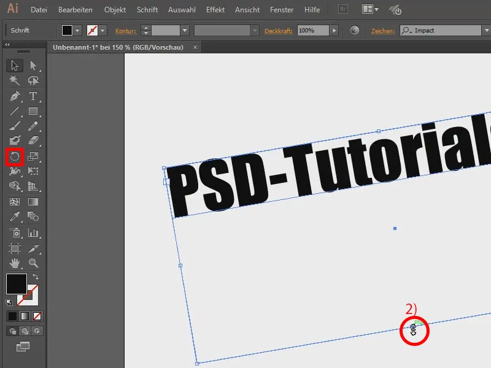Select the Rotate tool

[15, 157]
